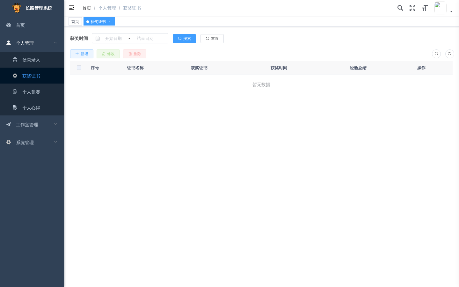Click the blue 搜索 button
The width and height of the screenshot is (459, 287).
pos(184,39)
